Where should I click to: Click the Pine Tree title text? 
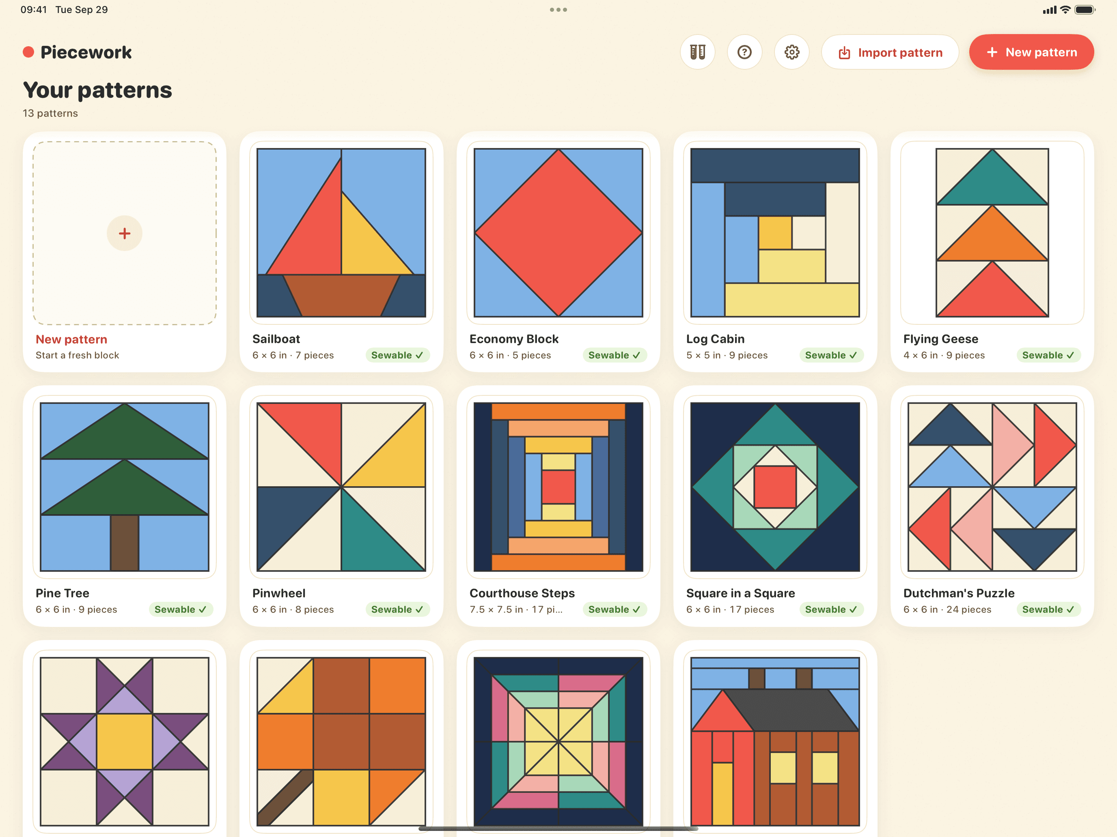pos(62,593)
